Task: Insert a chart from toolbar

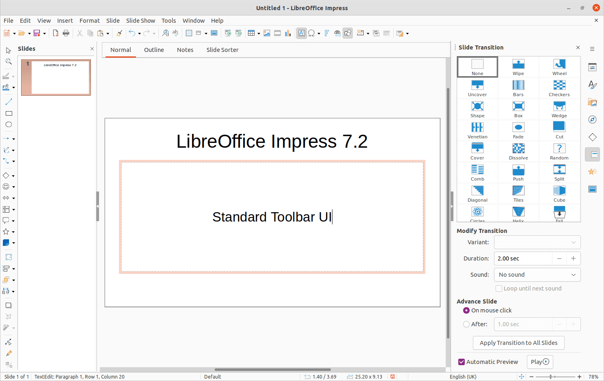Action: (288, 33)
